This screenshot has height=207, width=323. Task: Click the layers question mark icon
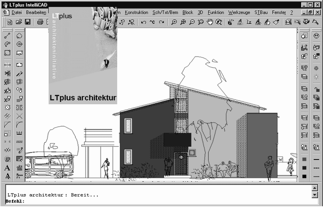(304, 68)
